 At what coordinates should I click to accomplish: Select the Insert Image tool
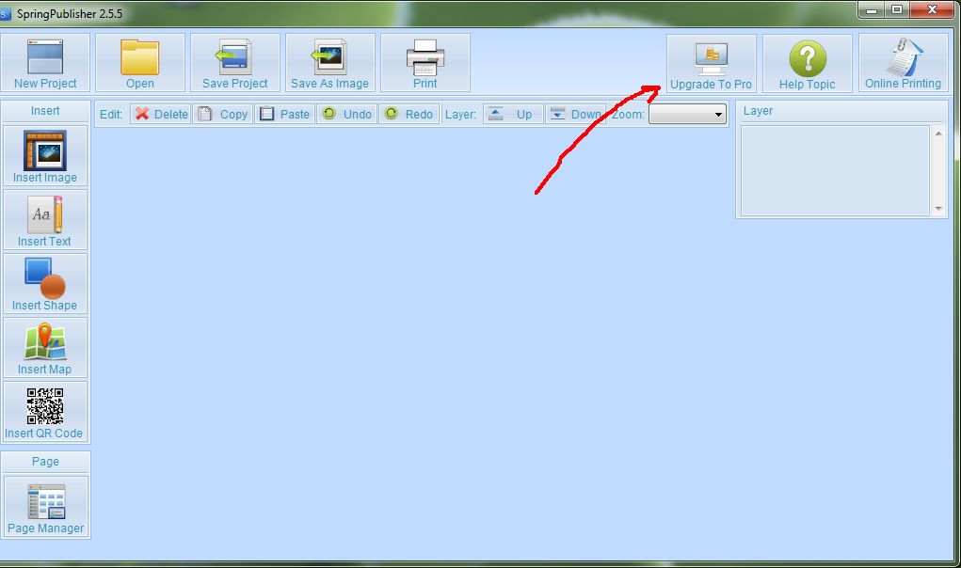(45, 156)
